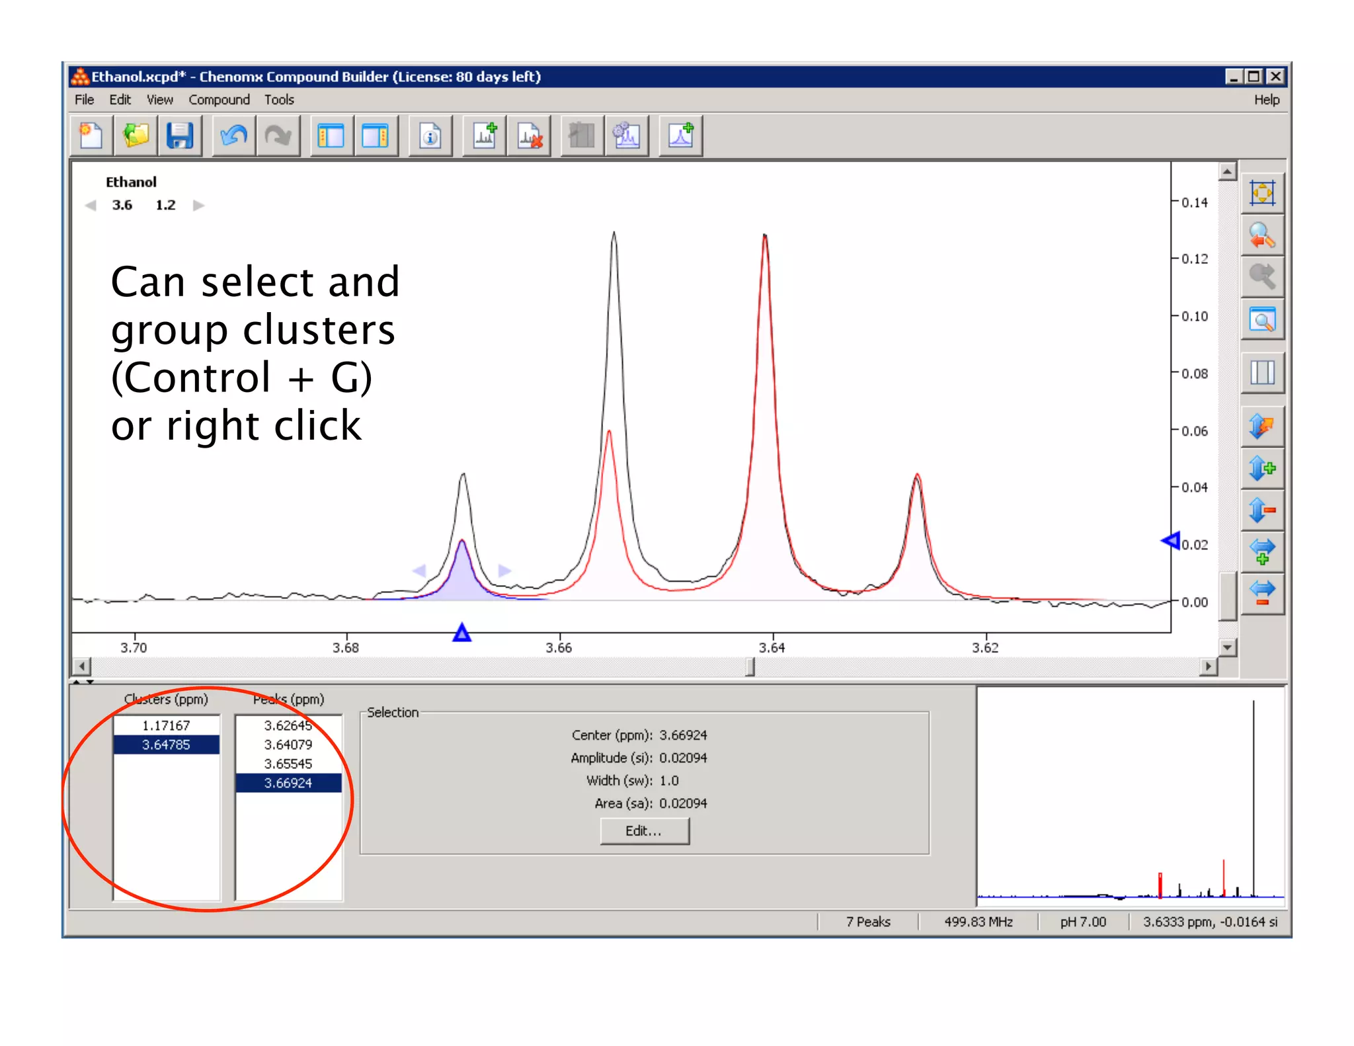Click the auto vertical scale icon
This screenshot has width=1354, height=1046.
point(1262,426)
